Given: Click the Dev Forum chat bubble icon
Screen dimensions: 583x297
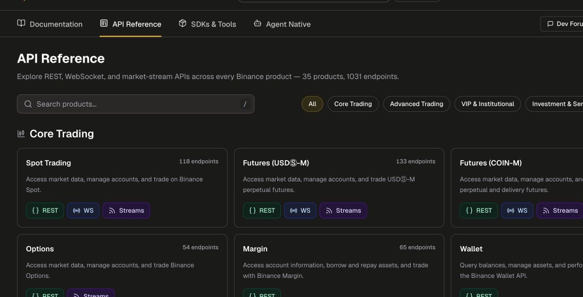Looking at the screenshot, I should 550,24.
